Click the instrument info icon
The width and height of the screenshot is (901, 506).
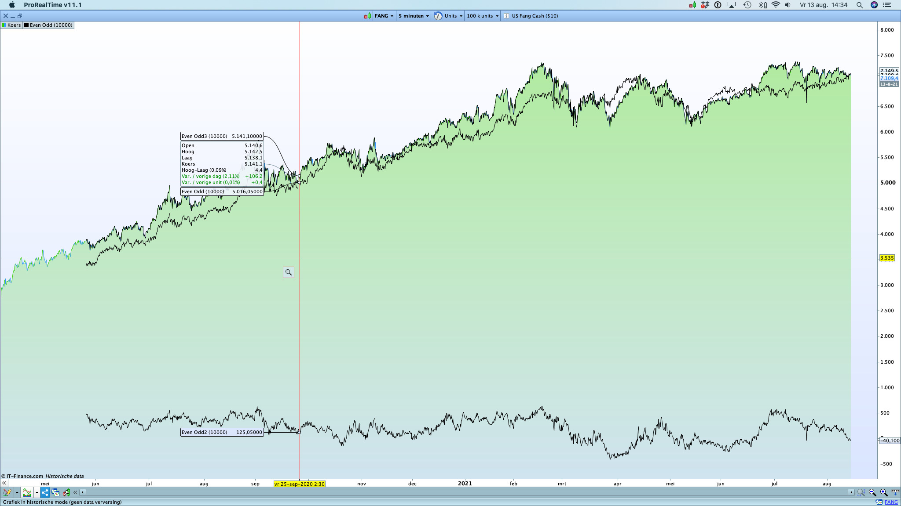(x=506, y=16)
